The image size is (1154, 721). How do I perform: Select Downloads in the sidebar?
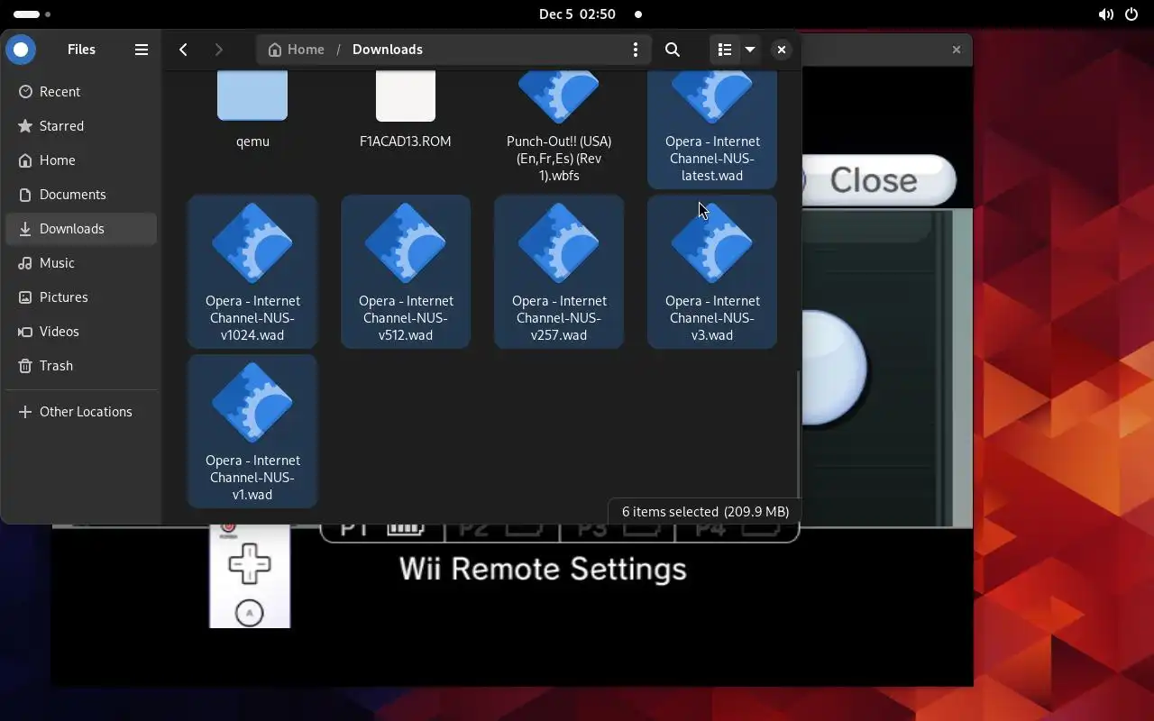81,229
